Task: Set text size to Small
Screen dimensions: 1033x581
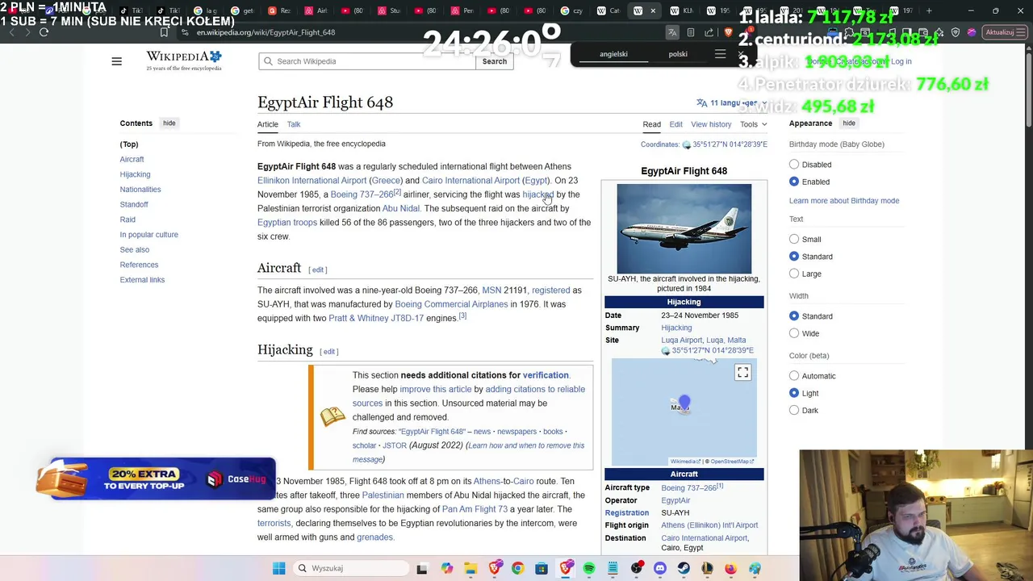Action: tap(794, 239)
